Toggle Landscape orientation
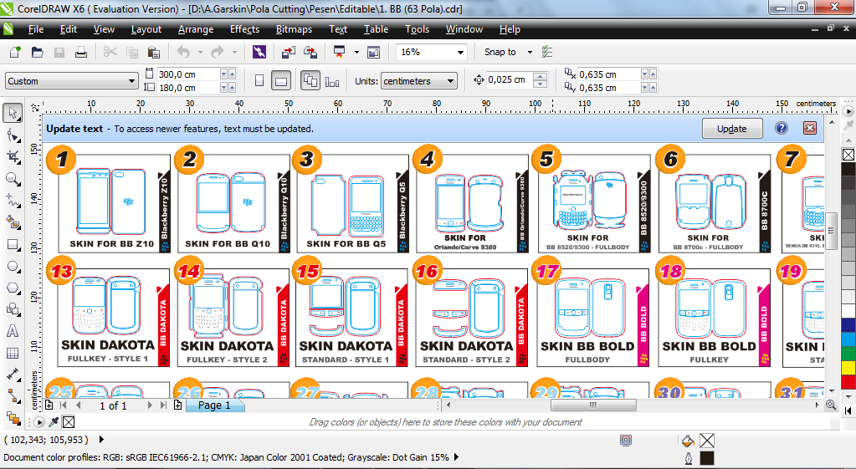Image resolution: width=856 pixels, height=469 pixels. pyautogui.click(x=280, y=81)
